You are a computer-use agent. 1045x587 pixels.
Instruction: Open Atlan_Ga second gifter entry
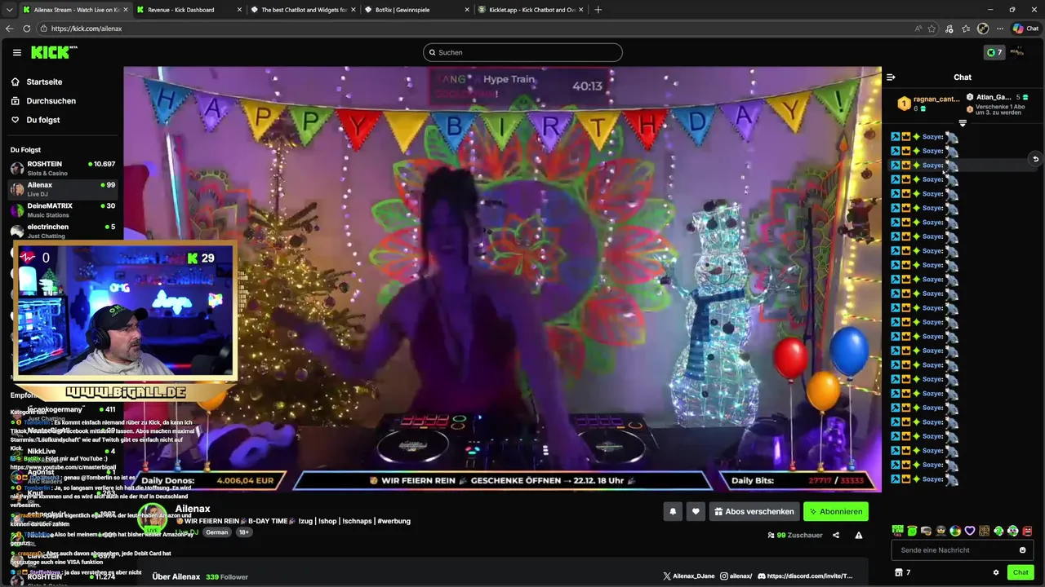point(998,97)
